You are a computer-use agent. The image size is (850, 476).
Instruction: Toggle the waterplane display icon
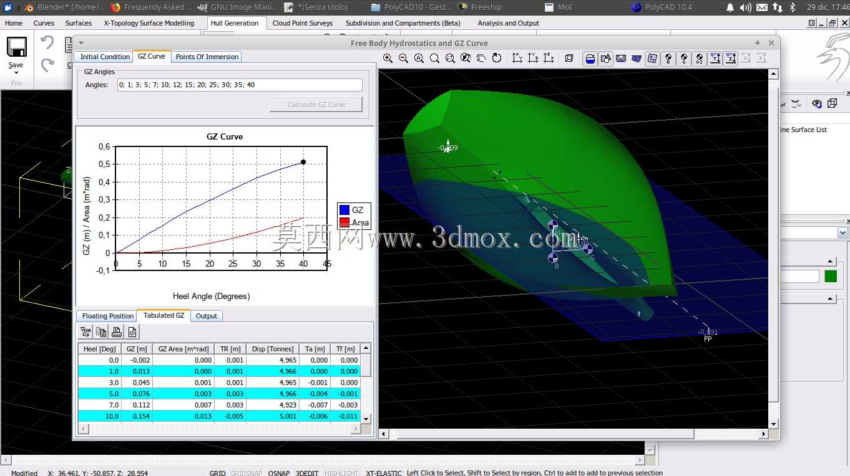coord(590,59)
